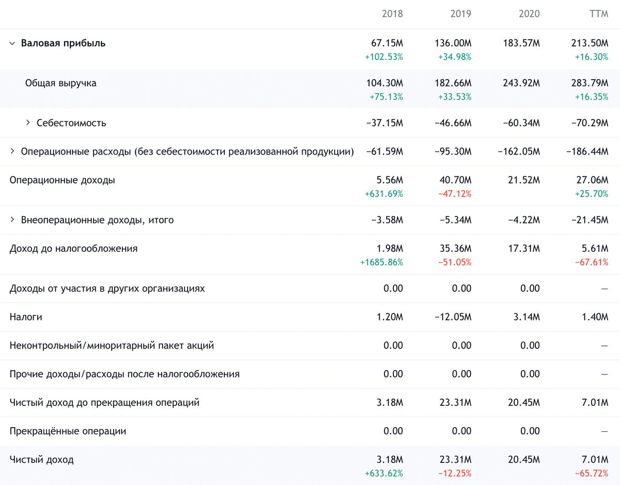Click the −67.61% pre-tax income change
Image resolution: width=620 pixels, height=485 pixels.
pos(592,262)
